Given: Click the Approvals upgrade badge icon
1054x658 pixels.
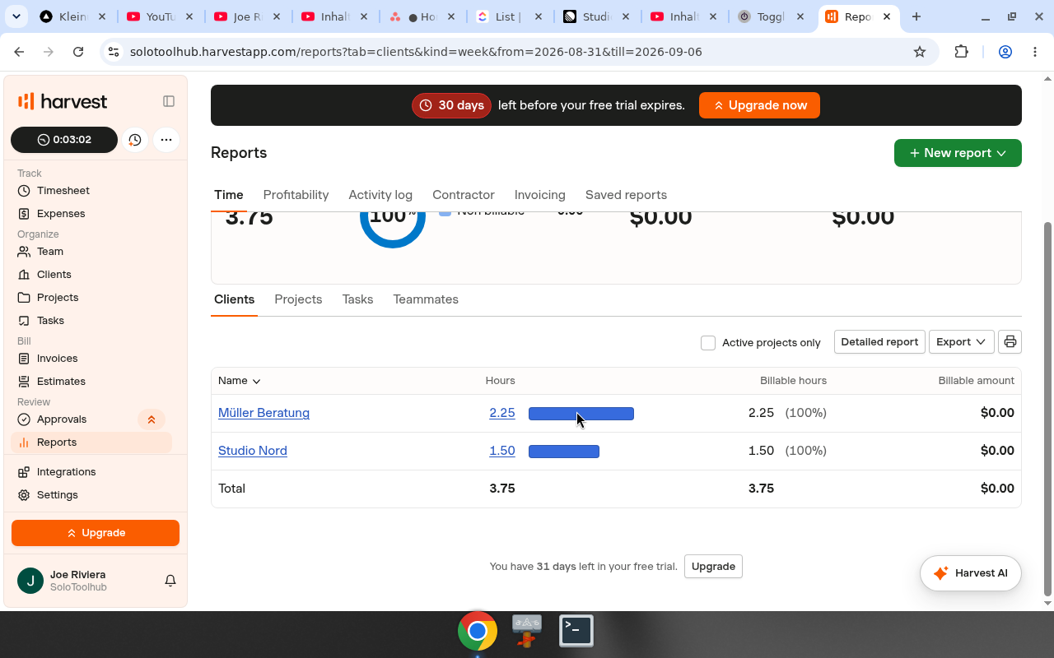Looking at the screenshot, I should coord(152,419).
